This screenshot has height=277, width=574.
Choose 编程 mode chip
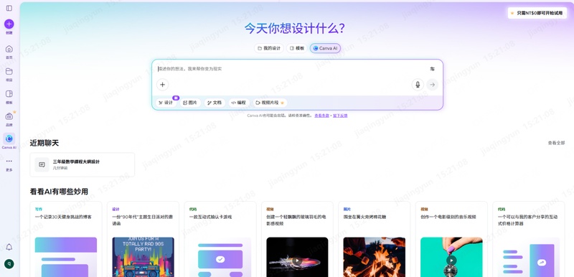click(239, 103)
